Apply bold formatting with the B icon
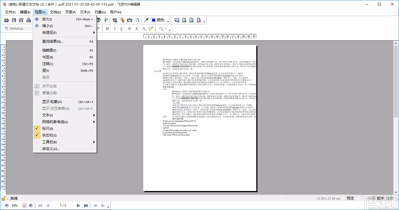 (107, 28)
